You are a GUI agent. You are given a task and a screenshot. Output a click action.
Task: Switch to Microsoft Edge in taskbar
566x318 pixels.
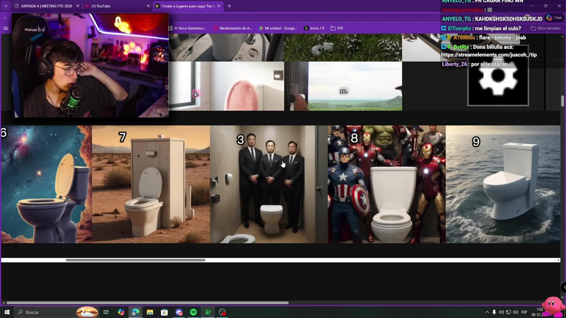point(135,312)
